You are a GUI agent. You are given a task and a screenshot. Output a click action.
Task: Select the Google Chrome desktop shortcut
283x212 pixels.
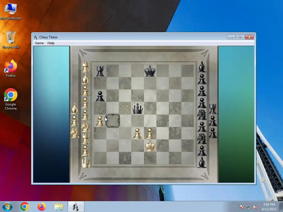11,99
